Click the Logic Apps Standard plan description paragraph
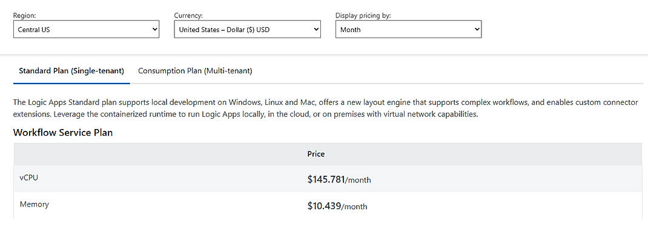The image size is (648, 229). pos(326,108)
